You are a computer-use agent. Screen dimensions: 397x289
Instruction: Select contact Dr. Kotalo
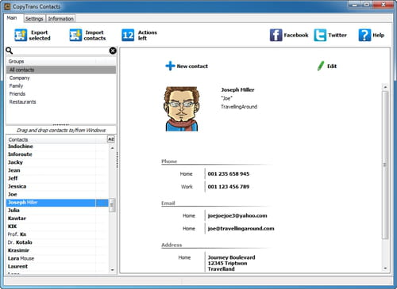(x=57, y=242)
